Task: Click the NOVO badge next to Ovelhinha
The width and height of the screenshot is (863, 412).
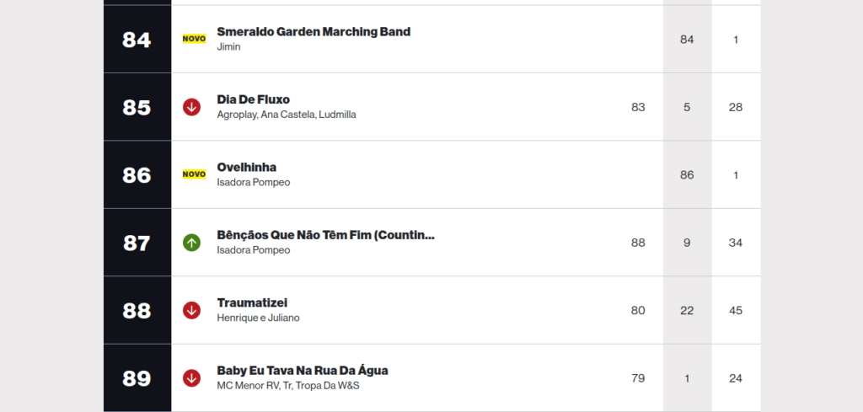Action: [195, 174]
